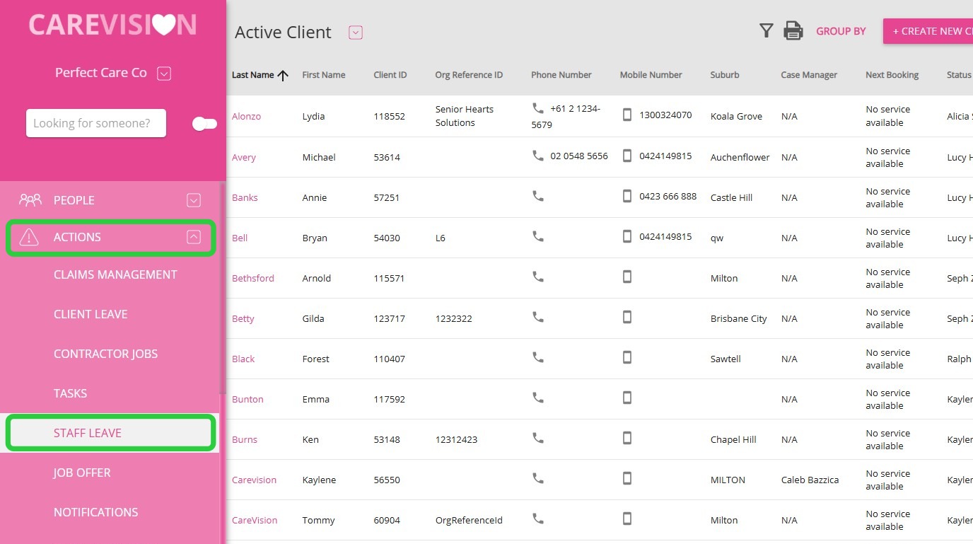Viewport: 973px width, 544px height.
Task: Toggle the switch beside the search box
Action: coord(204,124)
